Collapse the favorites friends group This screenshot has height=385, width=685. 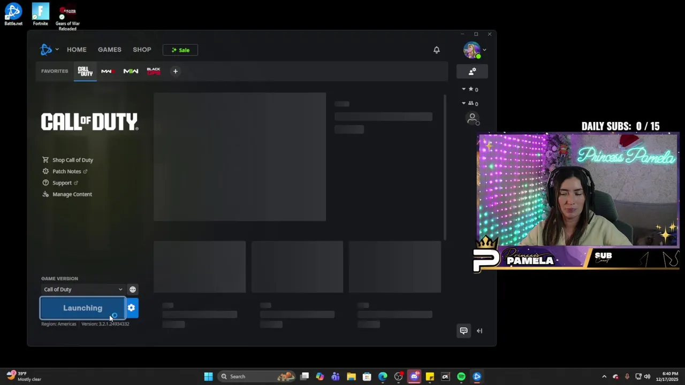point(463,89)
